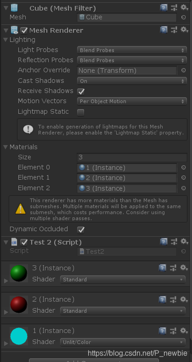192x362 pixels.
Task: Open Shader dropdown for 3 (Instance)
Action: (123, 280)
